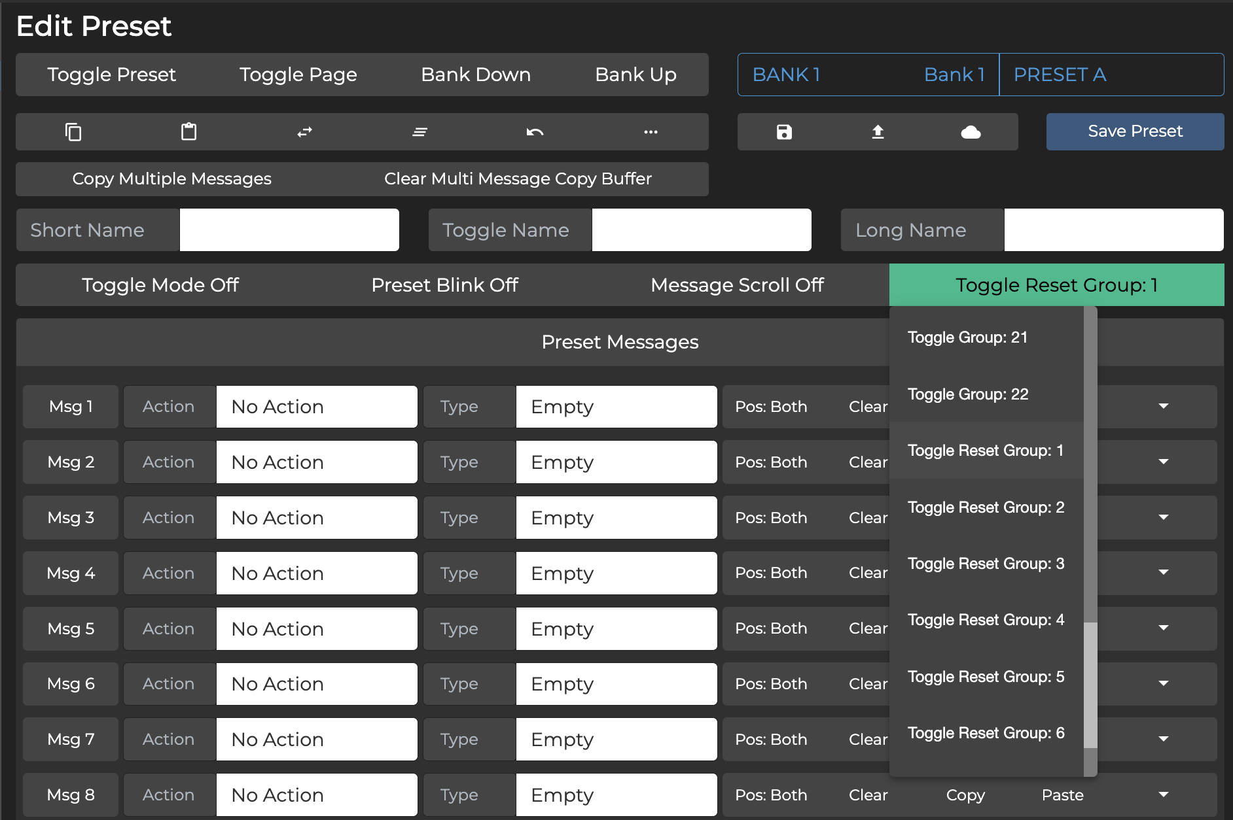Select Toggle Reset Group: 3 from the list
Viewport: 1233px width, 820px height.
coord(986,563)
